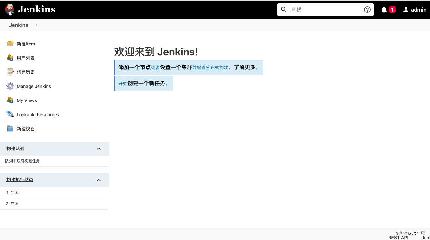Focus the 查找 search input field

326,10
